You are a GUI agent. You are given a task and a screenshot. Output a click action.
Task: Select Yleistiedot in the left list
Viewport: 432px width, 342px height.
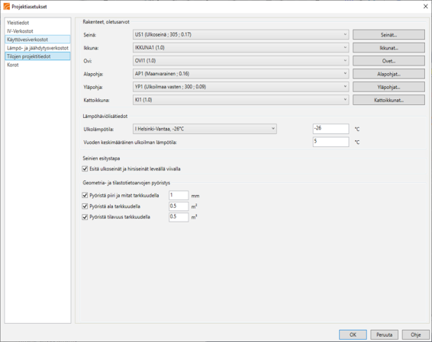pos(18,23)
